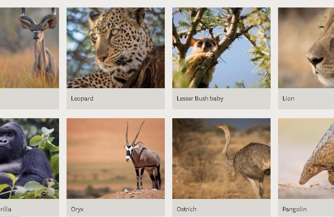
Task: Click the Lion caption text
Action: click(x=288, y=98)
